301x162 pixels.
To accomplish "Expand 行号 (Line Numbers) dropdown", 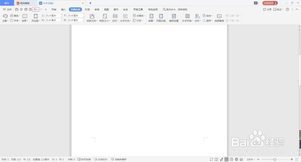I will (x=138, y=20).
